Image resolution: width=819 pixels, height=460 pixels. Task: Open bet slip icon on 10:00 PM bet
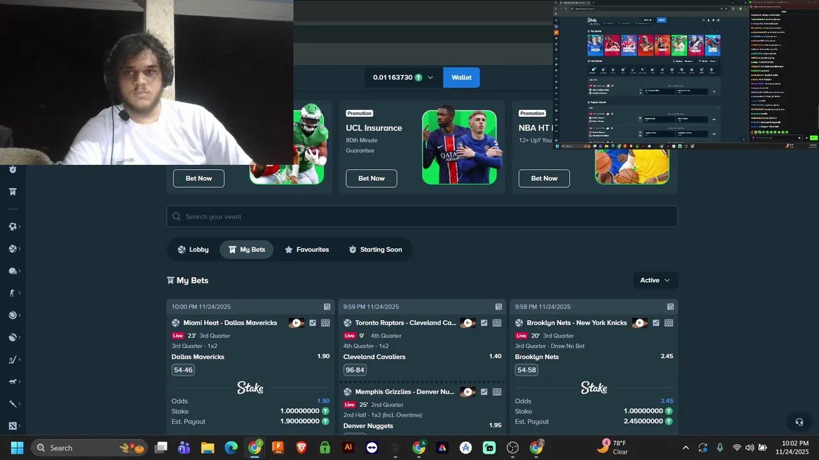327,307
